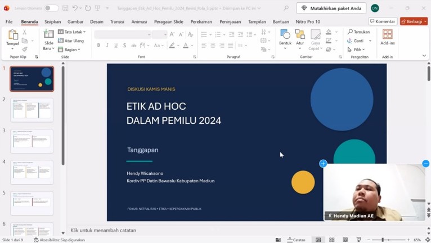Click the Cut scissors icon
The image size is (431, 243).
[24, 32]
